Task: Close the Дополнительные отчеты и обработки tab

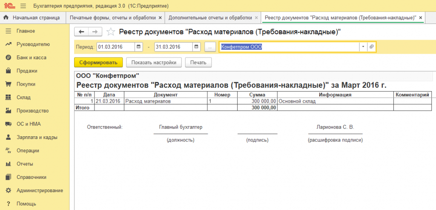Action: [257, 17]
